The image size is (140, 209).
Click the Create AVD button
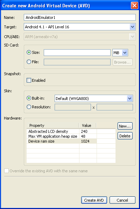pyautogui.click(x=94, y=200)
